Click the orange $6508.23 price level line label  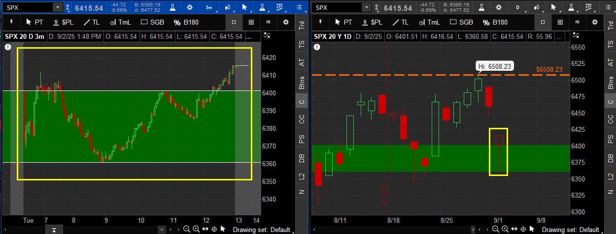click(549, 69)
